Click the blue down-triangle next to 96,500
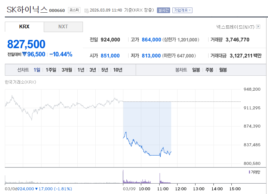Viewport: 268px width, 194px height. click(x=24, y=54)
